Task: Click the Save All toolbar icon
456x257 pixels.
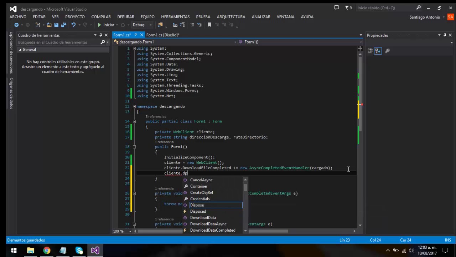Action: pos(64,25)
